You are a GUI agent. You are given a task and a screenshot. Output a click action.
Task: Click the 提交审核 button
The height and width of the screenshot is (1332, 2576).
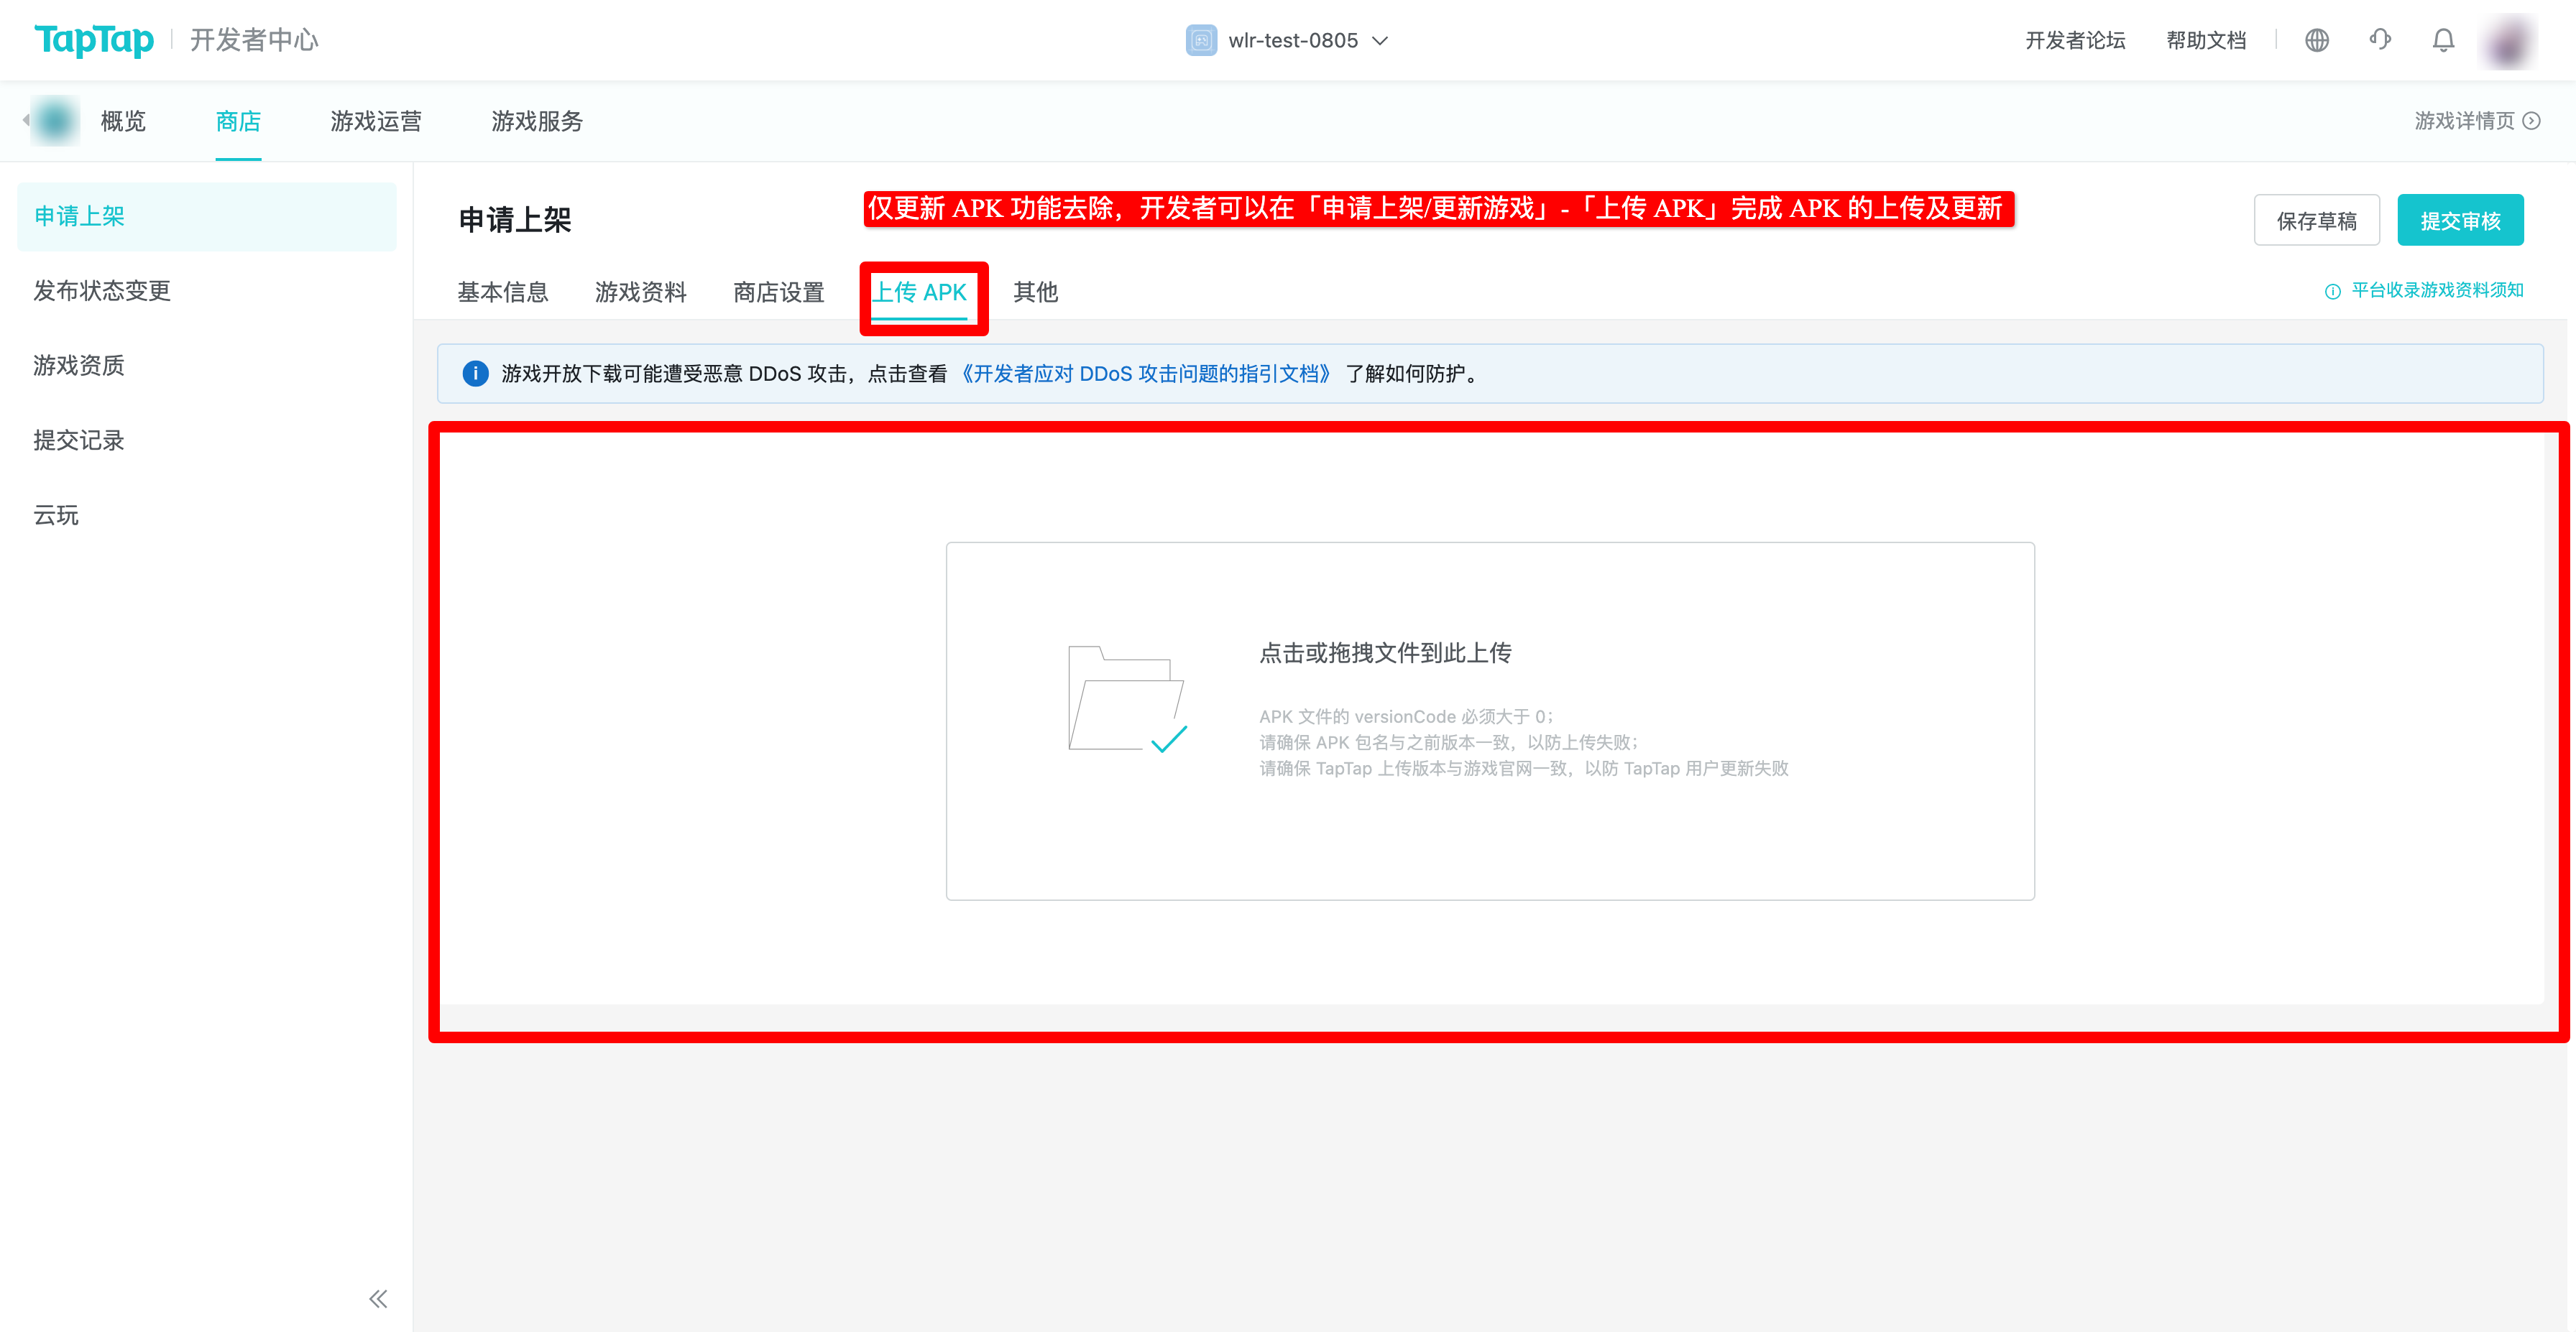click(2460, 220)
